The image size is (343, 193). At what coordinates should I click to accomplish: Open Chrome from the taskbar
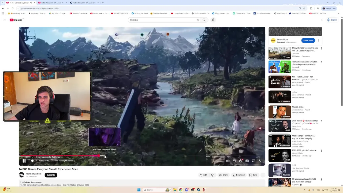[x=181, y=190]
